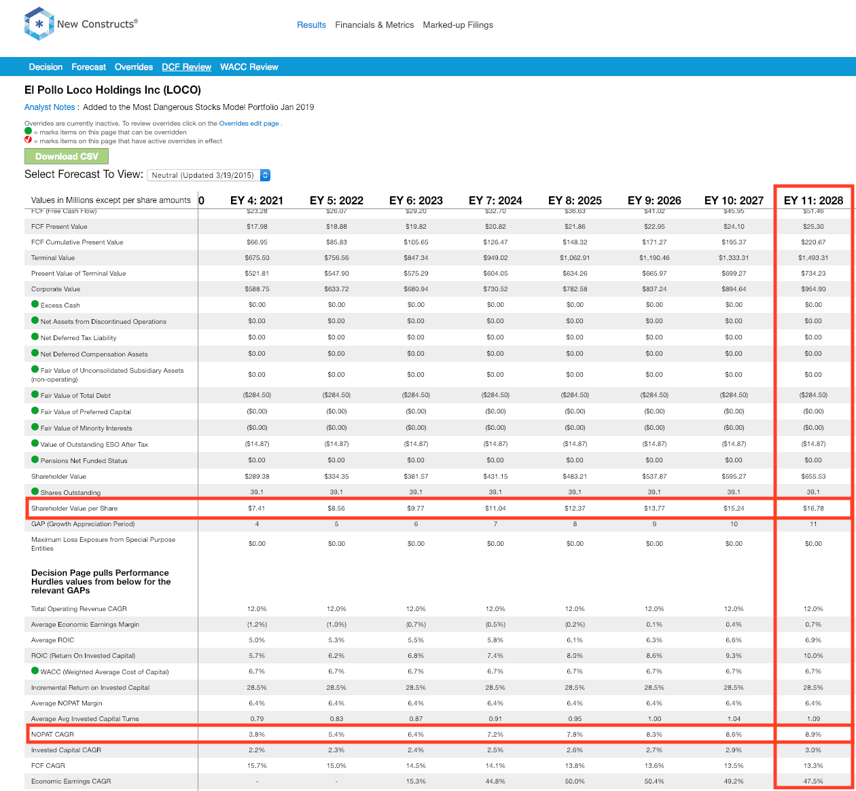This screenshot has width=856, height=791.
Task: Click green dot beside Net Deferred Compensation Assets
Action: 35,353
